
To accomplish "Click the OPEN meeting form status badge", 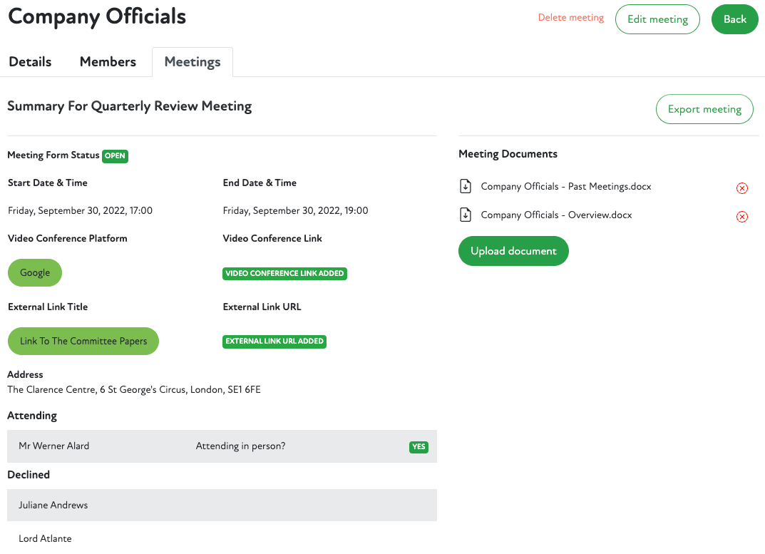I will tap(115, 155).
